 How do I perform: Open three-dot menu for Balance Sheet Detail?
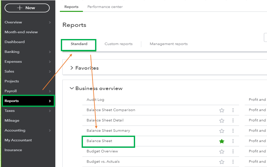(233, 121)
